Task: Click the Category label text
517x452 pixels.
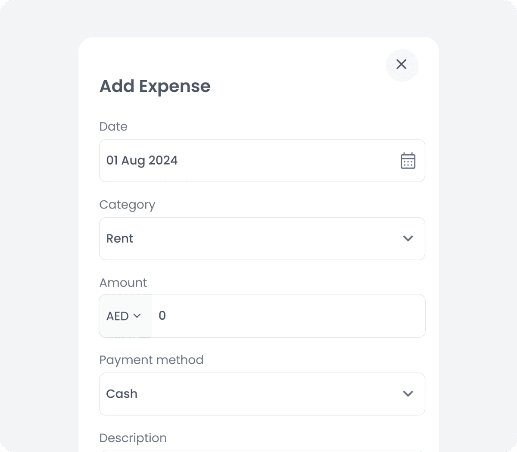Action: (127, 205)
